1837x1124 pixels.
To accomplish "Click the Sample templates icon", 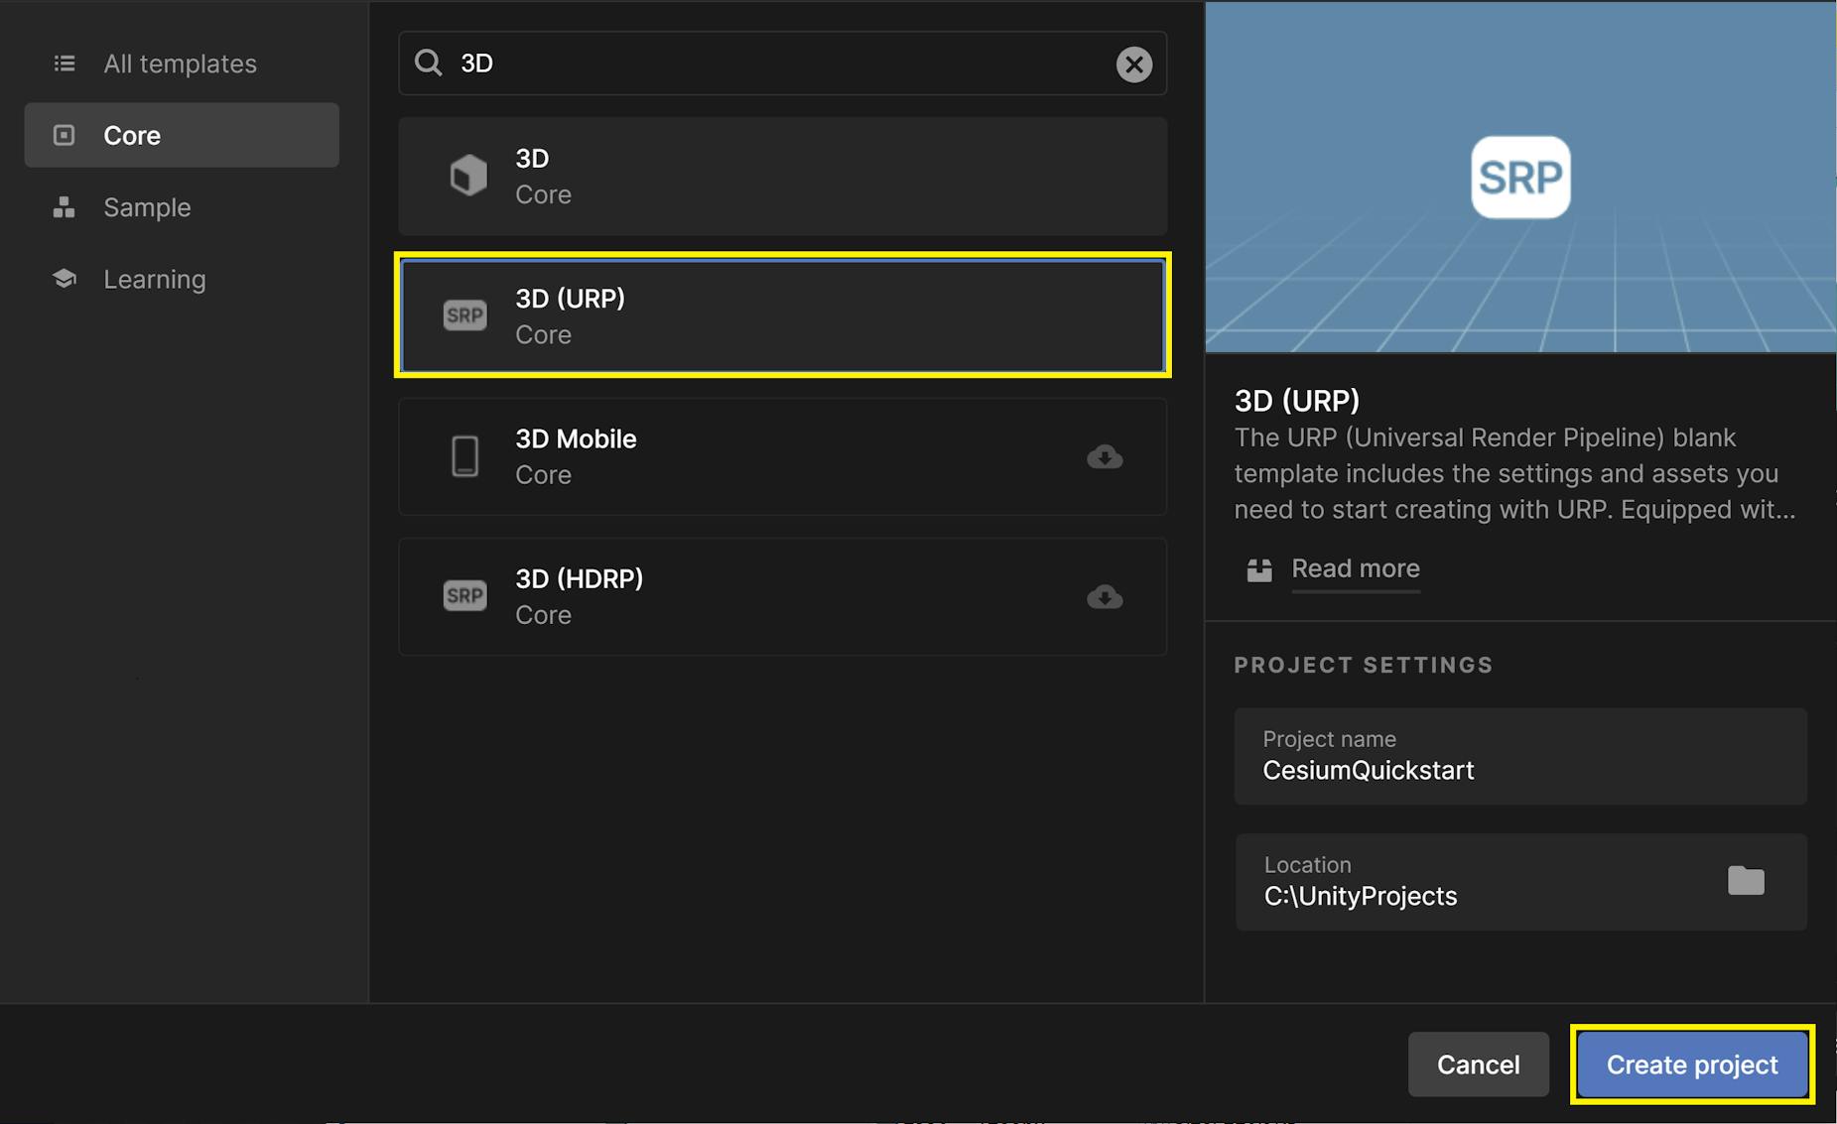I will 64,207.
